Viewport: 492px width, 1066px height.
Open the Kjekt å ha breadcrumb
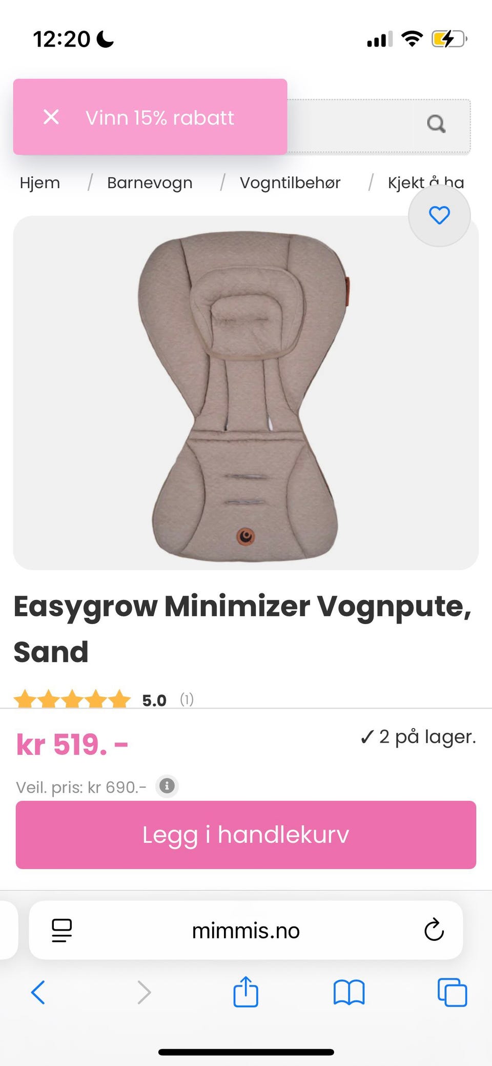(x=426, y=183)
